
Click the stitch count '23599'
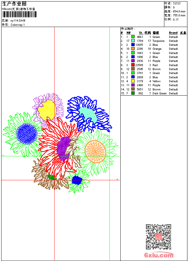point(139,65)
